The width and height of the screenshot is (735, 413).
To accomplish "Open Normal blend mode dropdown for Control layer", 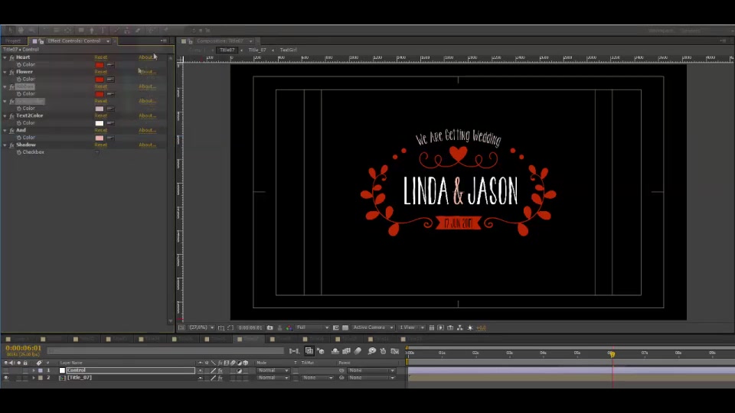I will (273, 370).
